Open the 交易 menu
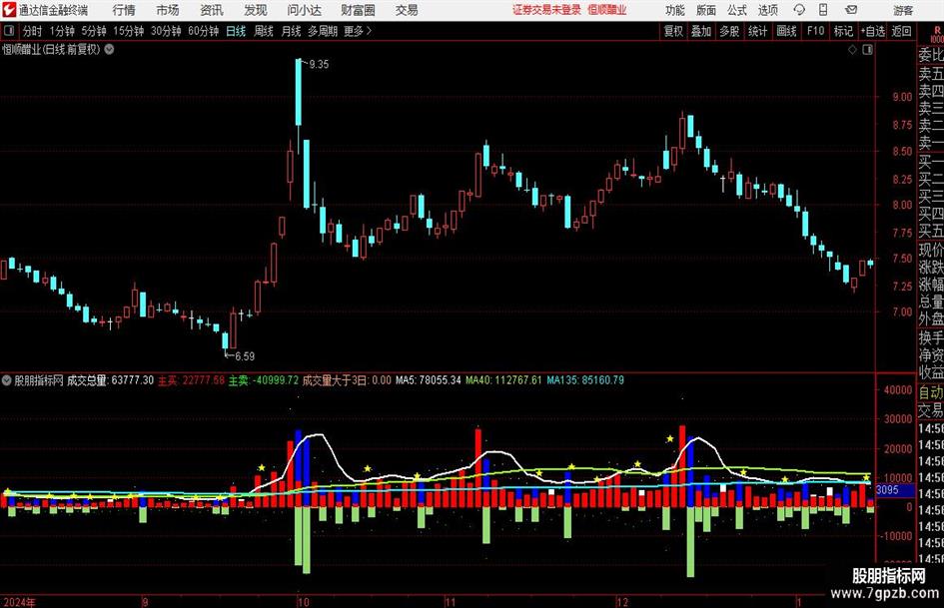This screenshot has height=608, width=944. (407, 10)
